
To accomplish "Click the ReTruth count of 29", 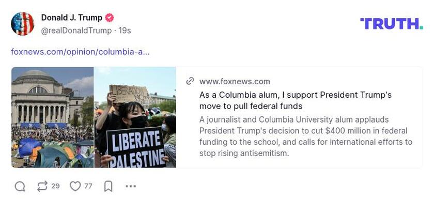I will [x=56, y=186].
